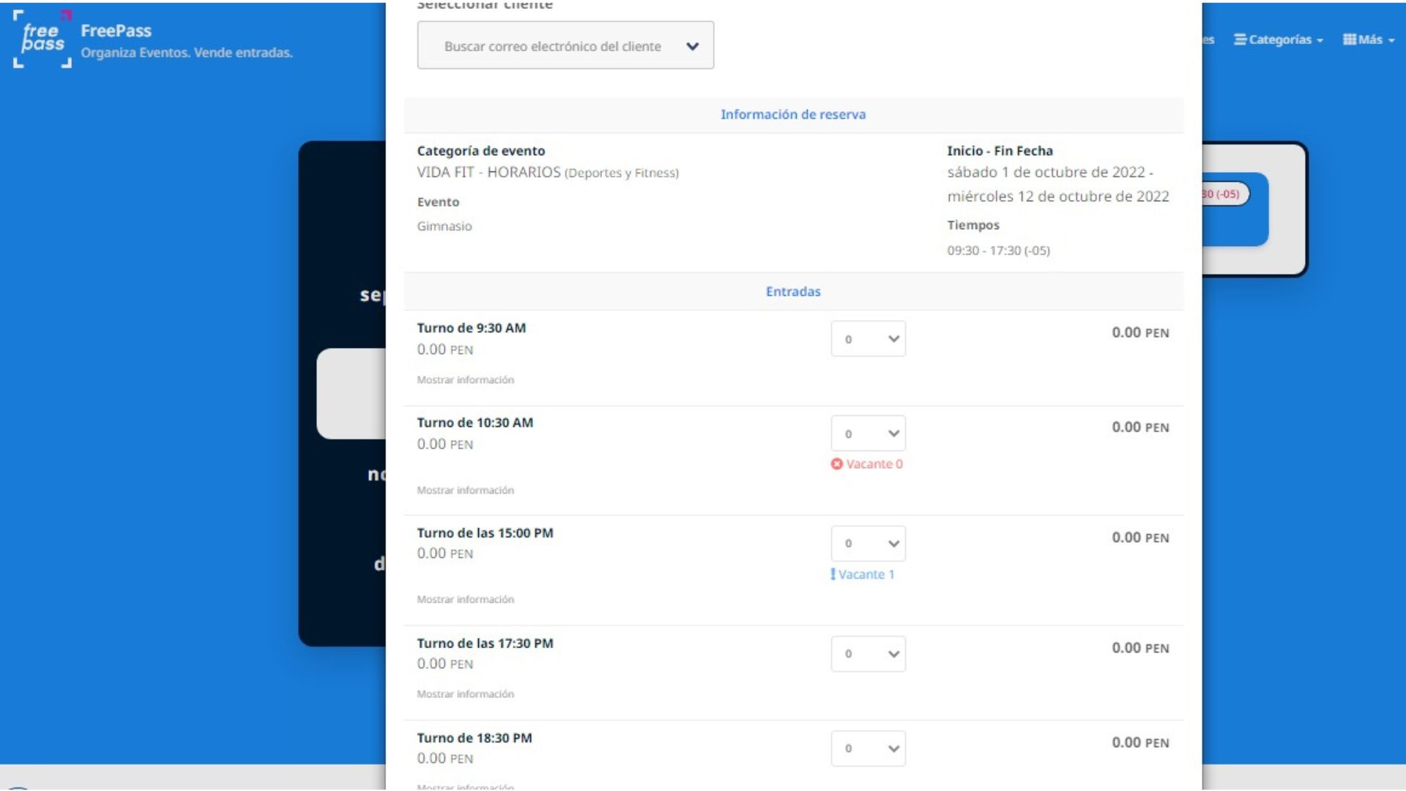The height and width of the screenshot is (791, 1406).
Task: Open quantity dropdown for Turno de 18:30 PM
Action: point(868,748)
